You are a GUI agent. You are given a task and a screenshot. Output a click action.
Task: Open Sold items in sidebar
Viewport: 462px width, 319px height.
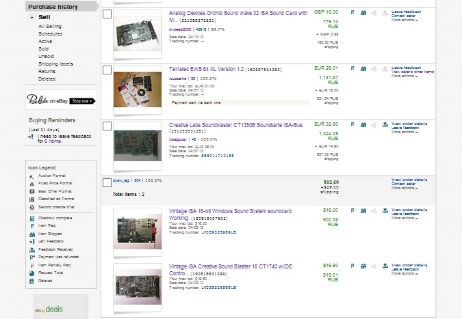(43, 48)
